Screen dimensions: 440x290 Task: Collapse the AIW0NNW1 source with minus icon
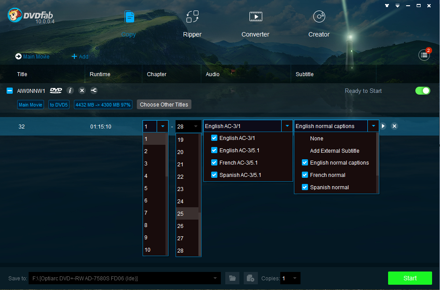click(10, 91)
